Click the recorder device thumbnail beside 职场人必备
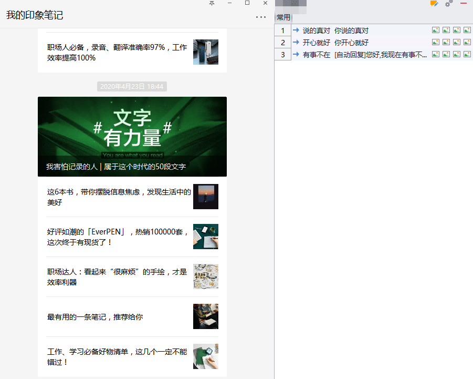Viewport: 473px width, 379px height. pos(206,52)
